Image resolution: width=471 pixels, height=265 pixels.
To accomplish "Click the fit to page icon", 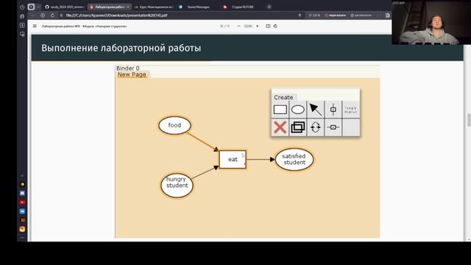I will 268,26.
